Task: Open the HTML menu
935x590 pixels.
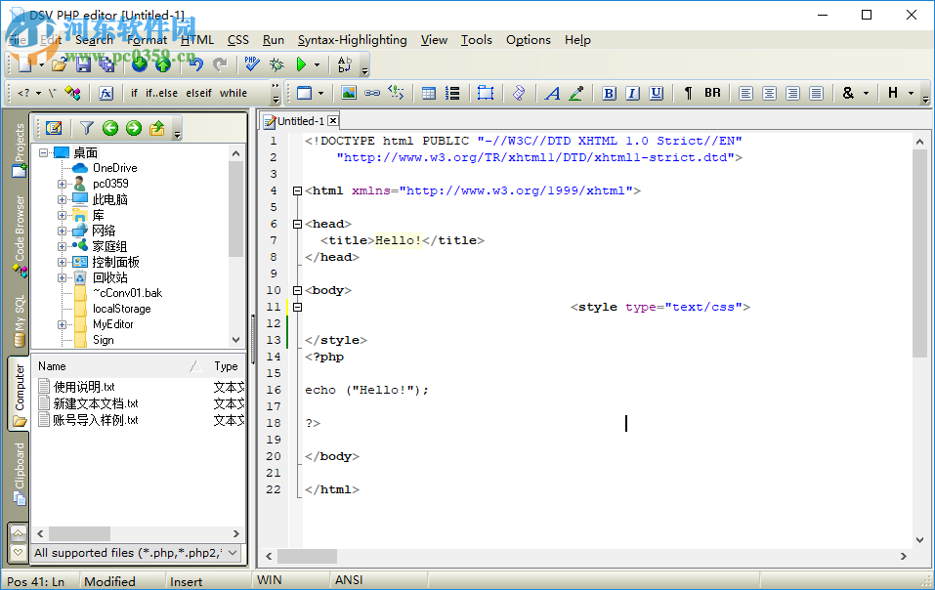Action: click(x=197, y=40)
